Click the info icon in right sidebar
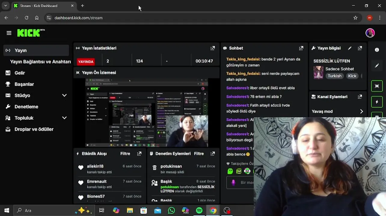The image size is (386, 216). 377,50
